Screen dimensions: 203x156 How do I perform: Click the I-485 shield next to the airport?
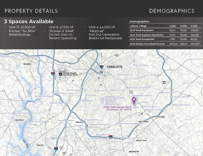tap(53, 74)
